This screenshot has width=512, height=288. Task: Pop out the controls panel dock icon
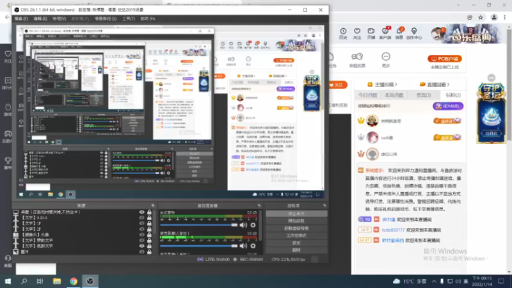coord(324,205)
